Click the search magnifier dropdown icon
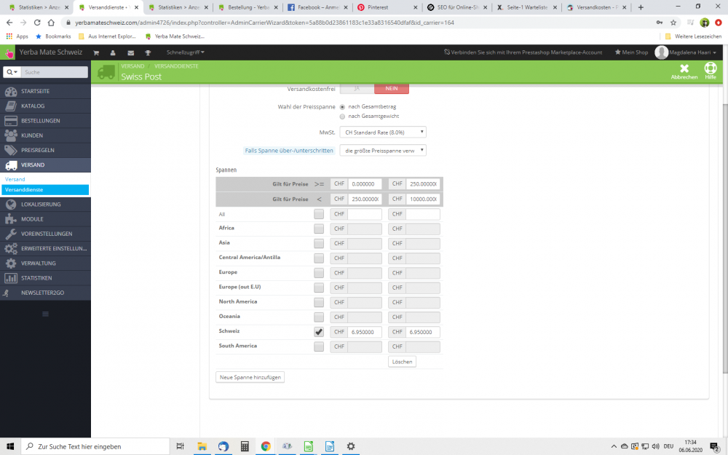Image resolution: width=728 pixels, height=455 pixels. coord(12,72)
